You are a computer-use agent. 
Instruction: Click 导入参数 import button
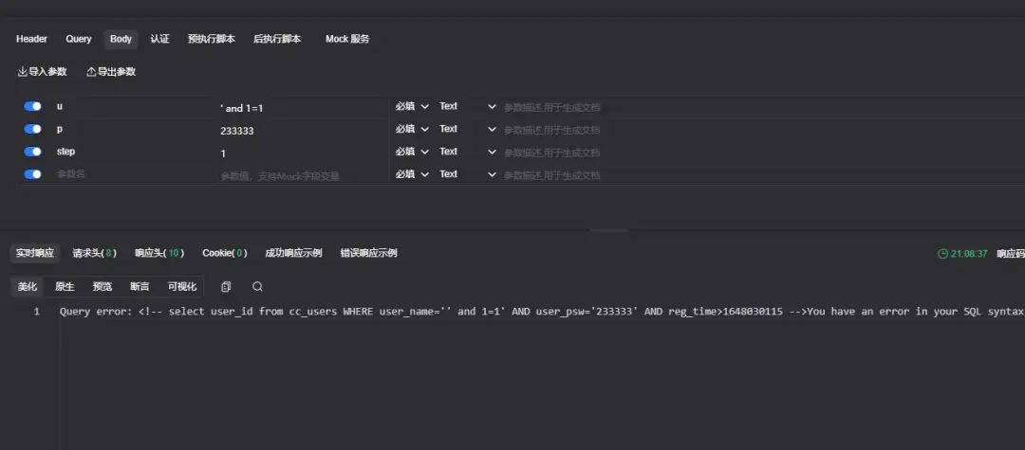(x=42, y=72)
